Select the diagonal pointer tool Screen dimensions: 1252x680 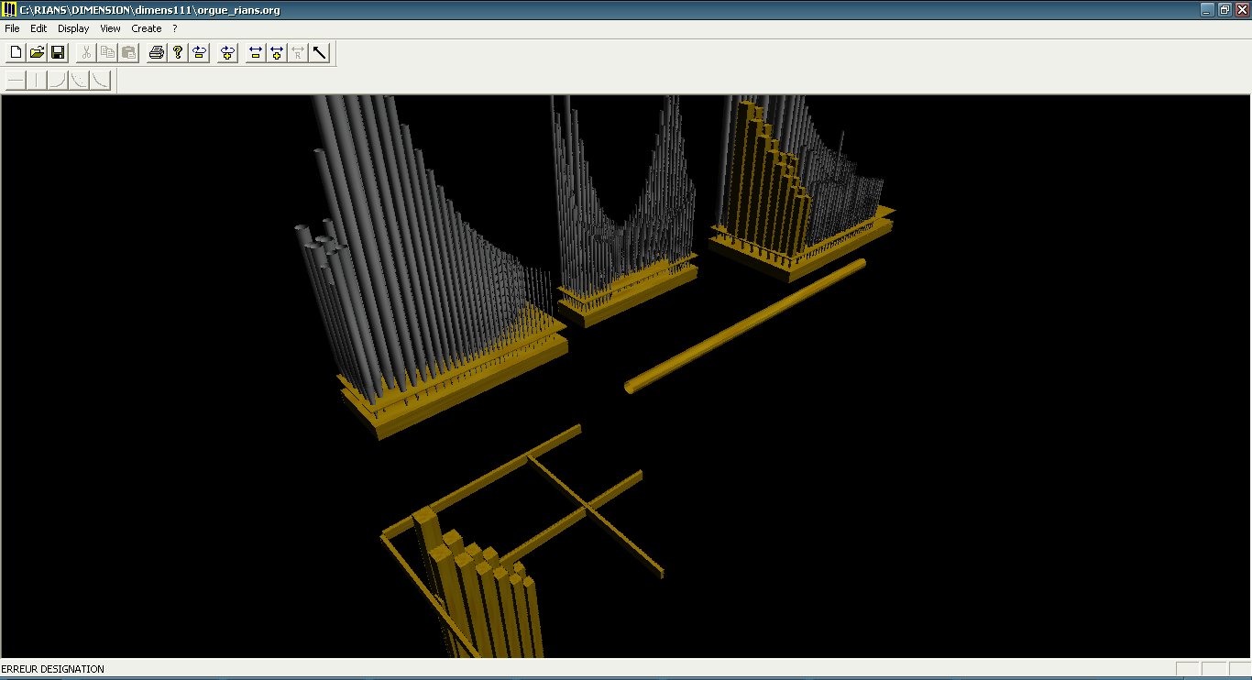(x=319, y=52)
